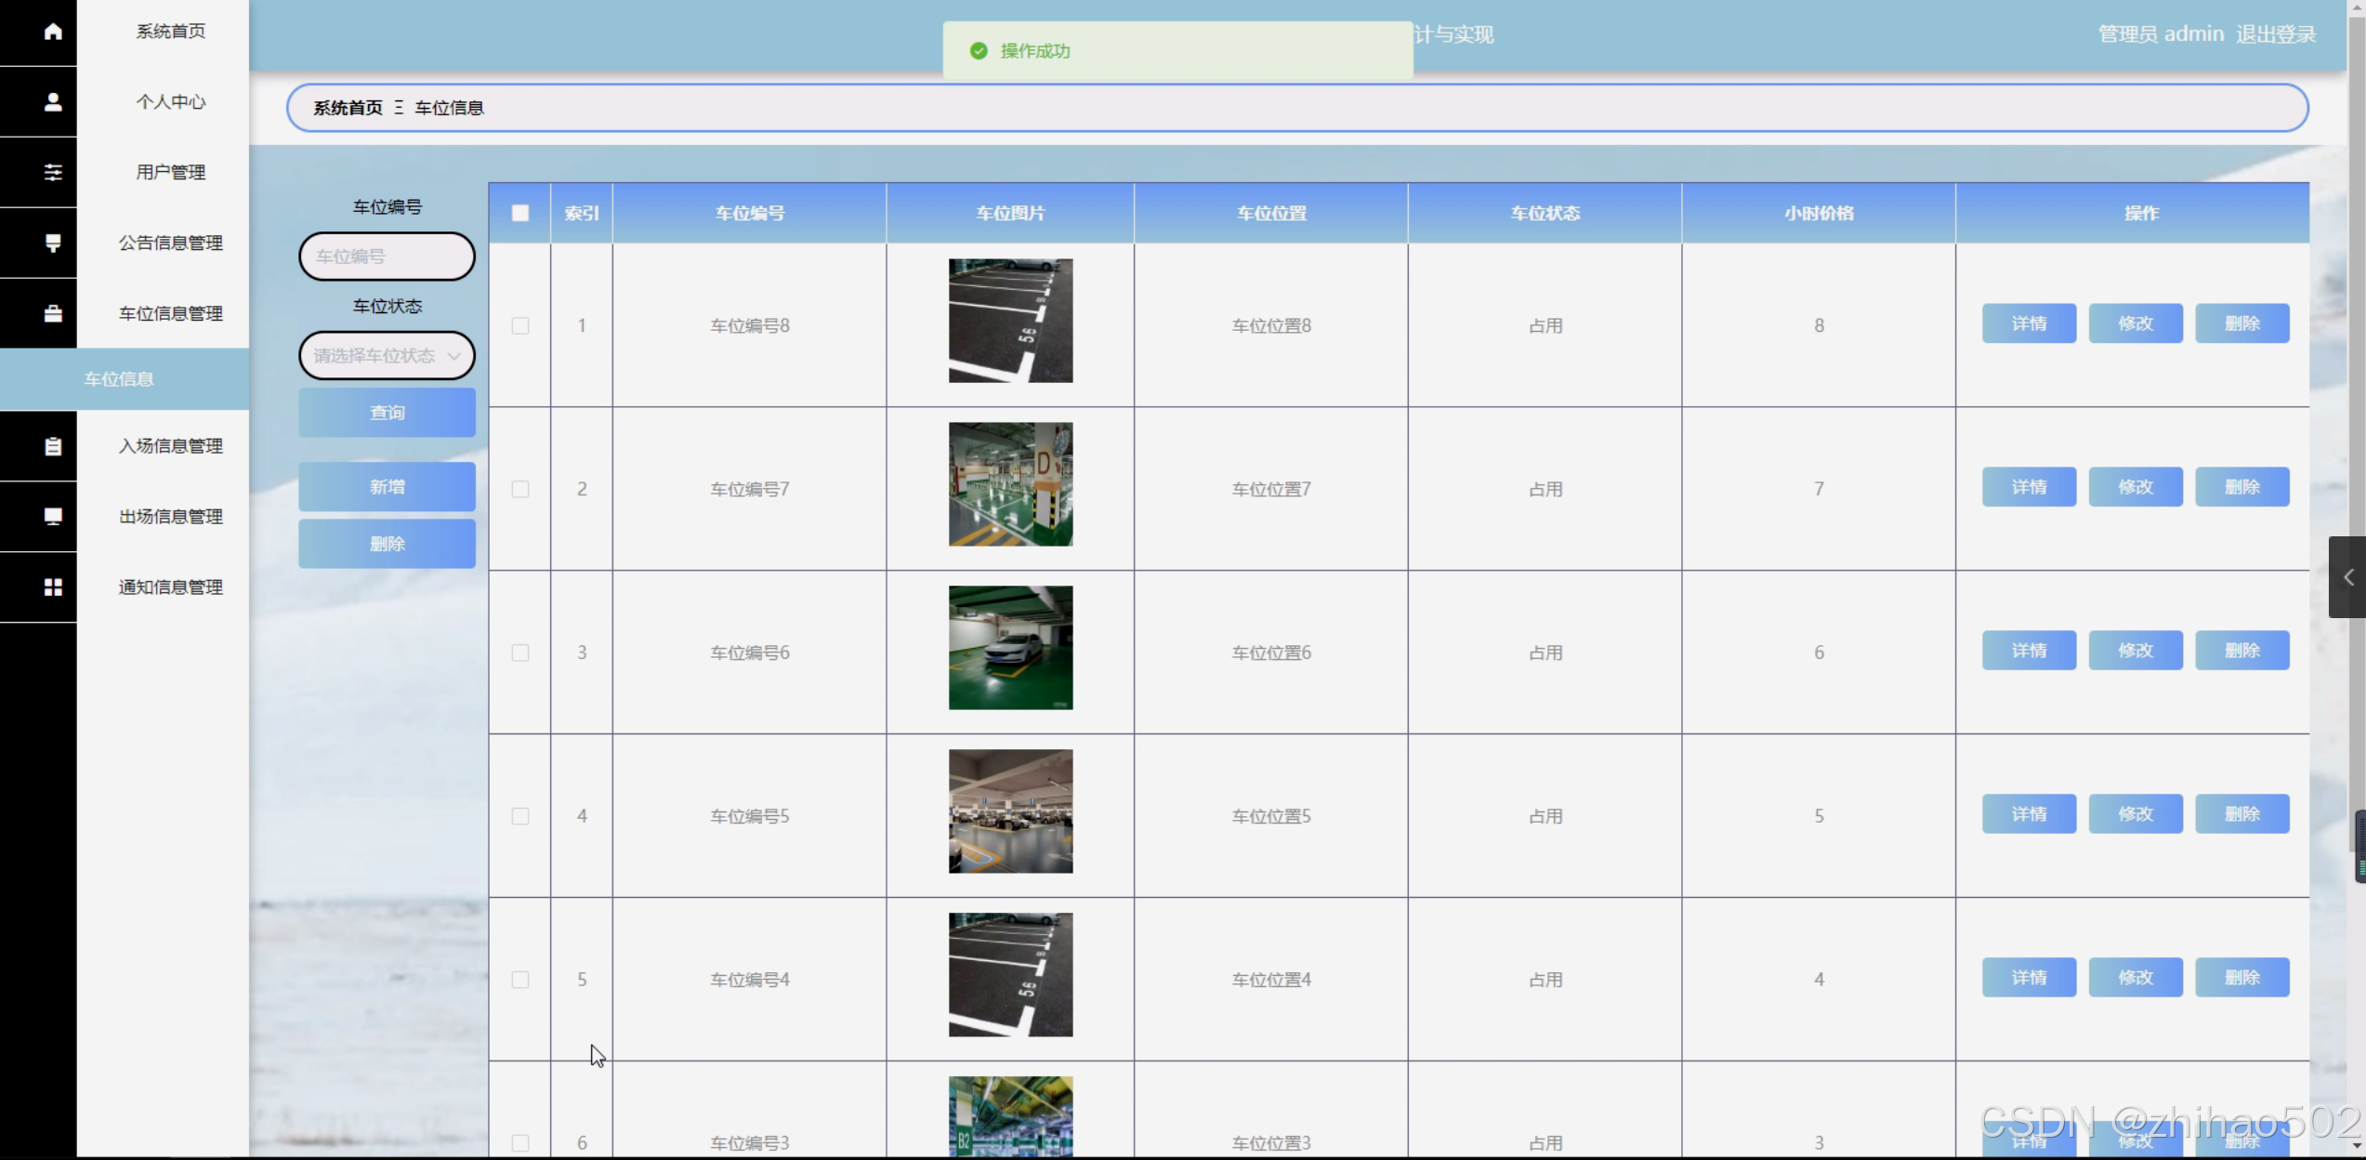This screenshot has width=2366, height=1160.
Task: Click the home icon in sidebar
Action: point(53,32)
